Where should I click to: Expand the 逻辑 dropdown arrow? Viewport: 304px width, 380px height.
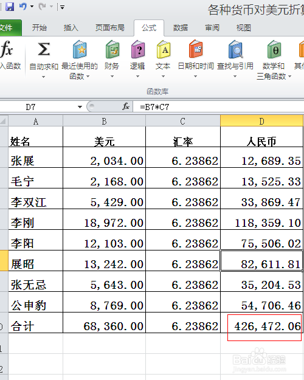tap(137, 77)
